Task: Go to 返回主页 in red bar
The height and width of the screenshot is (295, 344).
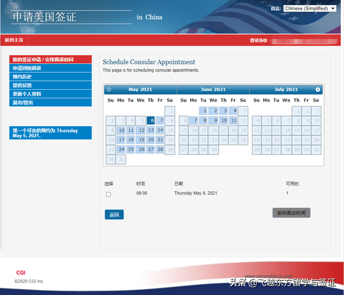Action: tap(13, 40)
